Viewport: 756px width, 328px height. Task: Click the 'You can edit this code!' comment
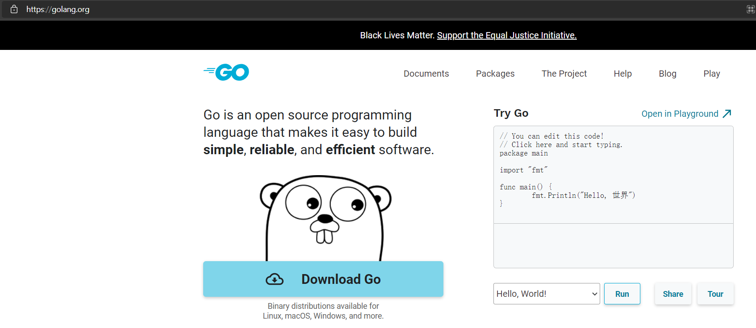[x=552, y=136]
